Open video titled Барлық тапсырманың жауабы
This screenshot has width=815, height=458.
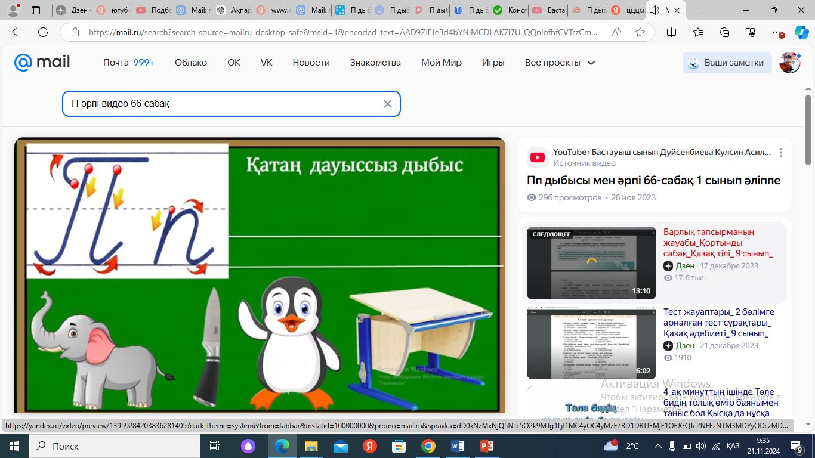tap(718, 243)
